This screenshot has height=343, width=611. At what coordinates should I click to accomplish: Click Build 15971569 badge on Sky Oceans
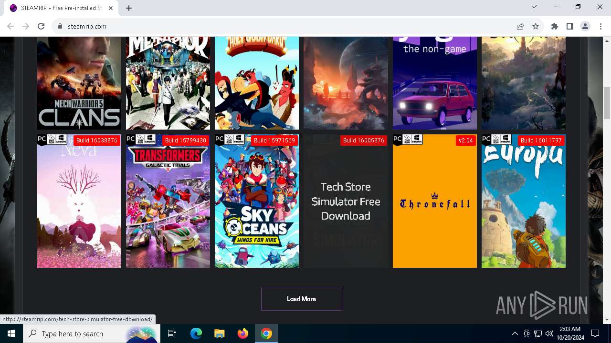274,141
